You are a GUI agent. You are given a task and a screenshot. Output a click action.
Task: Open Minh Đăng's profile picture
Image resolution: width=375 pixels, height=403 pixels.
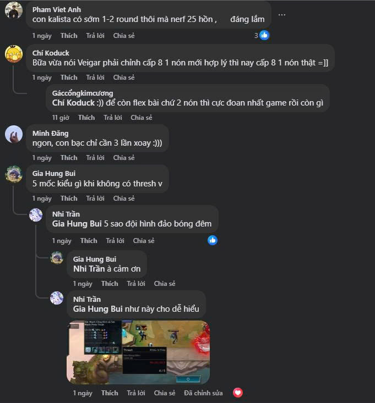pos(14,134)
